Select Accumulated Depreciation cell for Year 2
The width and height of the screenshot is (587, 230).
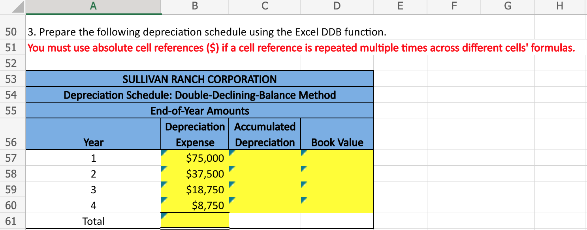(265, 174)
